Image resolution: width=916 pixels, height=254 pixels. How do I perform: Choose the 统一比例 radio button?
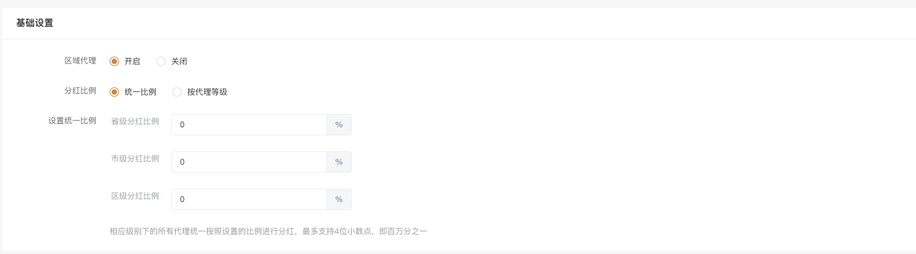(x=114, y=92)
